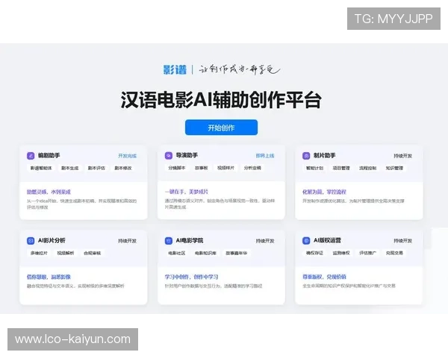Click the AI影片分析 blue card icon
This screenshot has height=358, width=448.
(x=31, y=241)
